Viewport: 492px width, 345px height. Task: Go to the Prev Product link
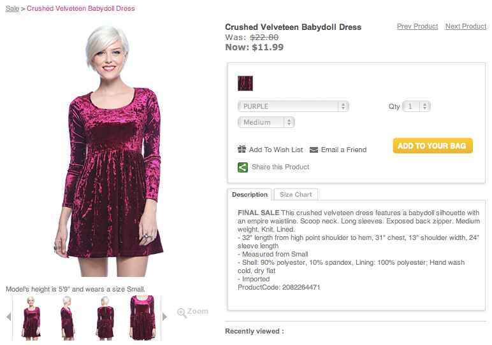[417, 27]
